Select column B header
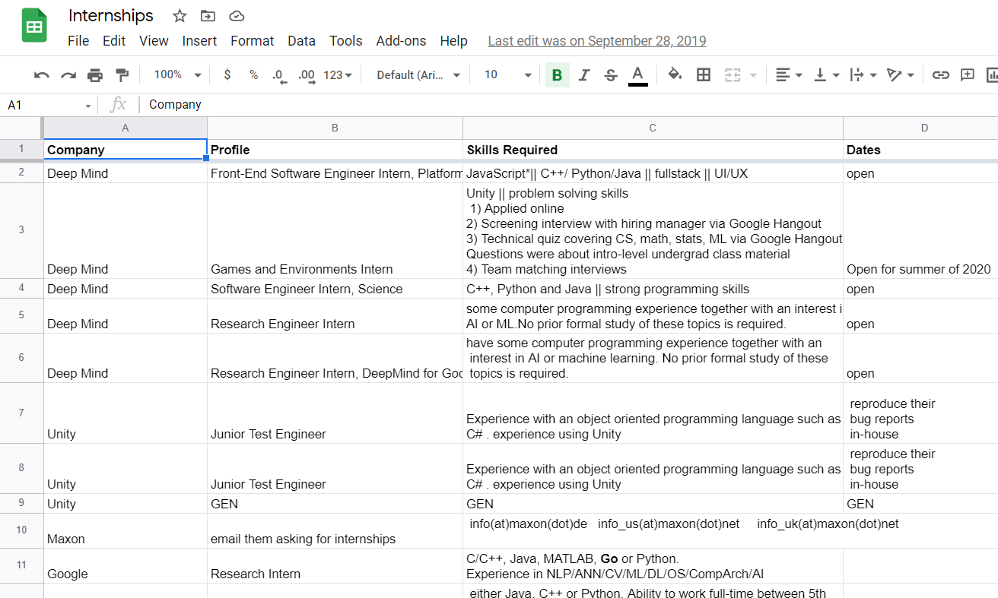 click(x=335, y=128)
